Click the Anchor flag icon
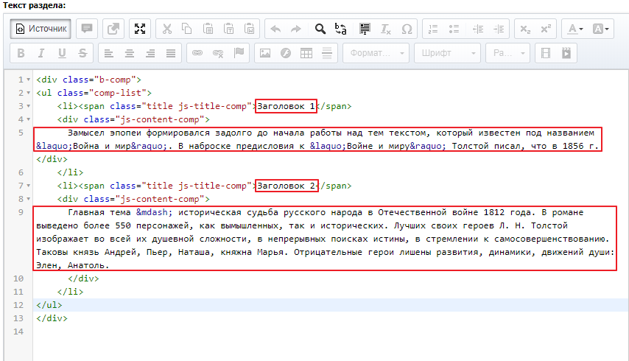This screenshot has height=361, width=629. tap(239, 53)
